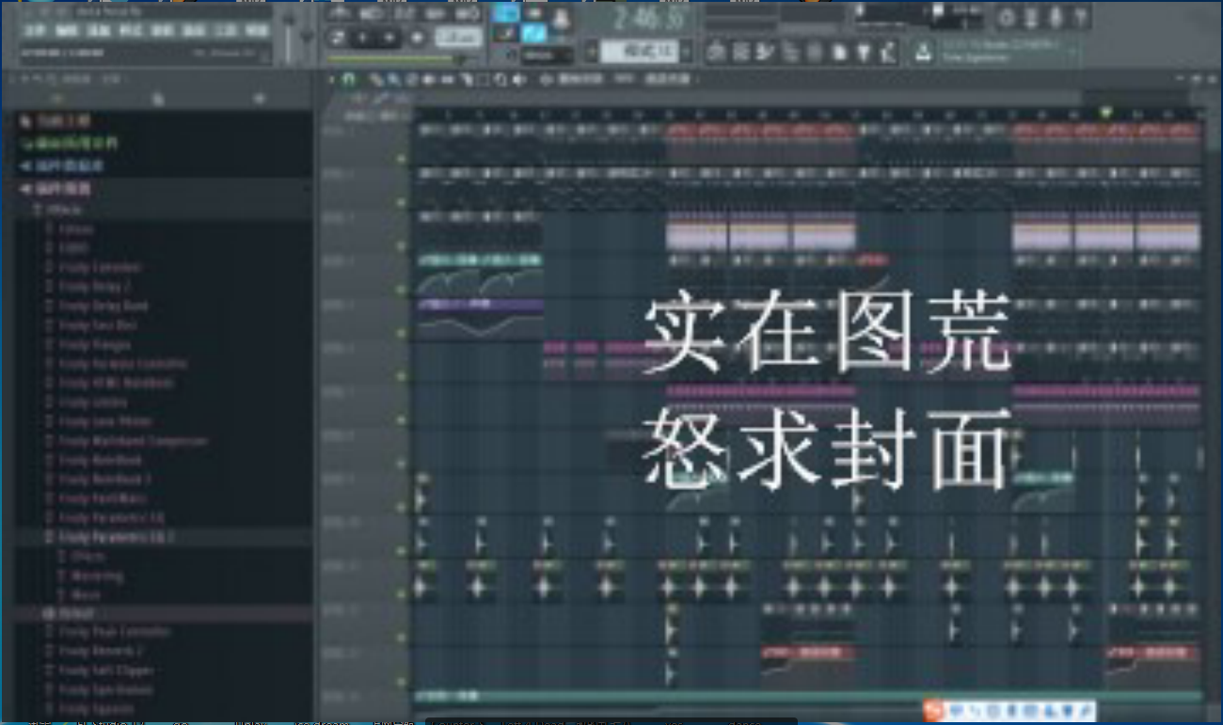
Task: Toggle the metronome in the recording panel
Action: (341, 13)
